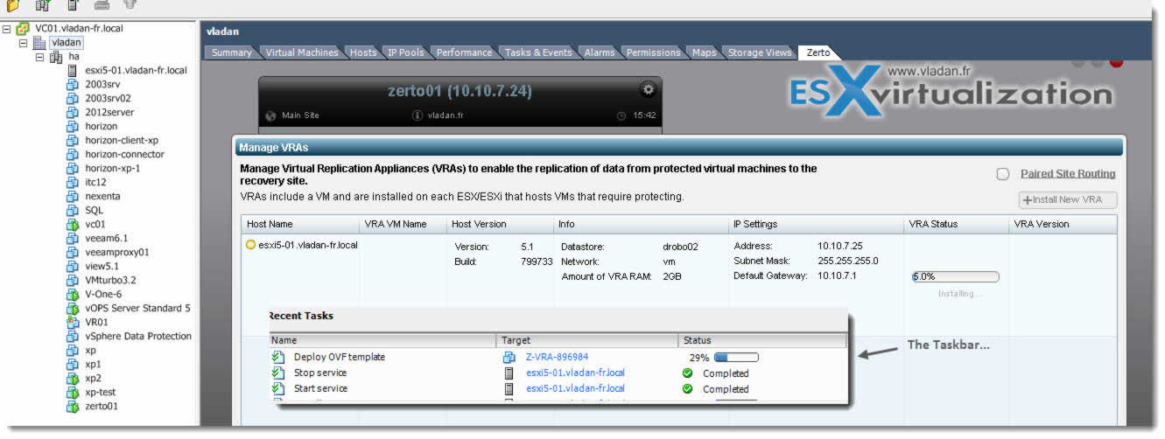Click the VRA Status column header
Image resolution: width=1165 pixels, height=439 pixels.
pyautogui.click(x=957, y=224)
